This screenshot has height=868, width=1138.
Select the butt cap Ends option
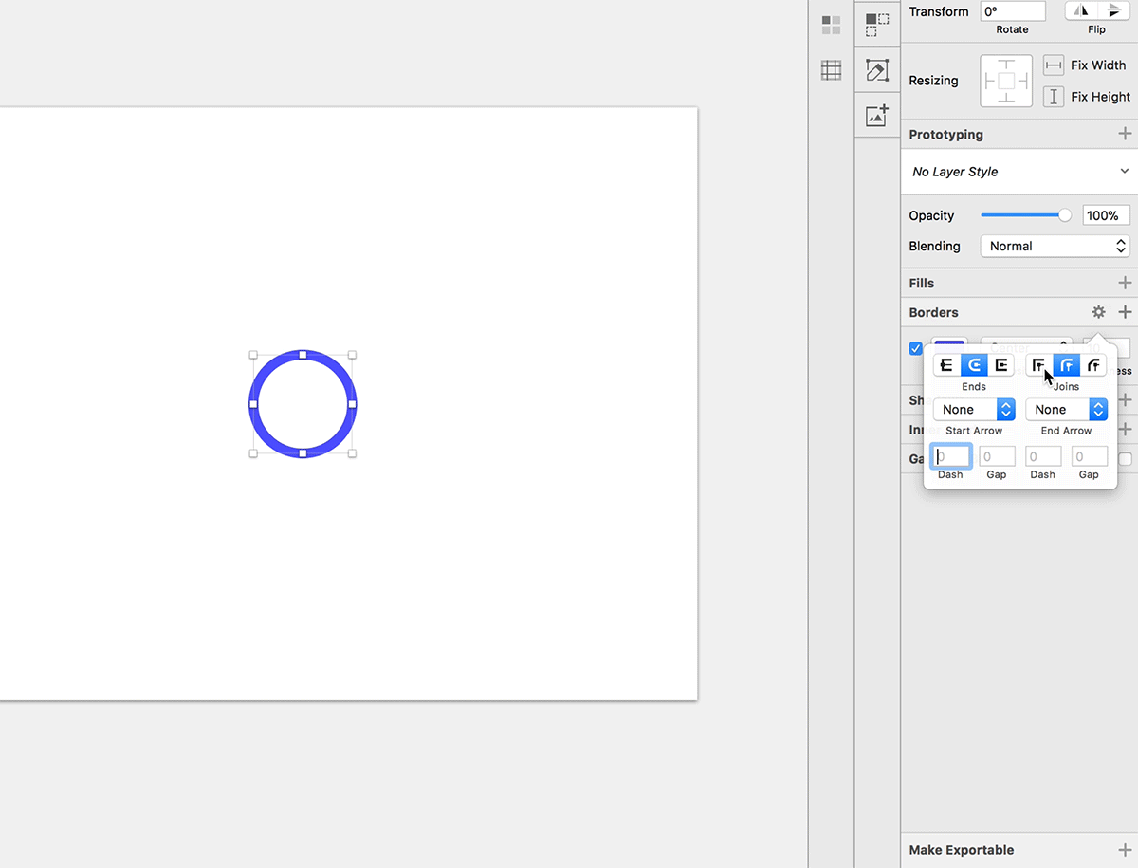pos(946,365)
